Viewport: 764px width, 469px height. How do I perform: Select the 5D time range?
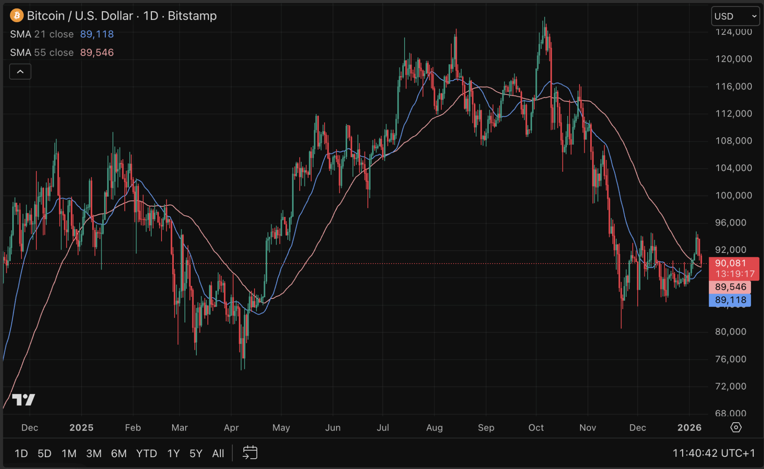click(44, 453)
